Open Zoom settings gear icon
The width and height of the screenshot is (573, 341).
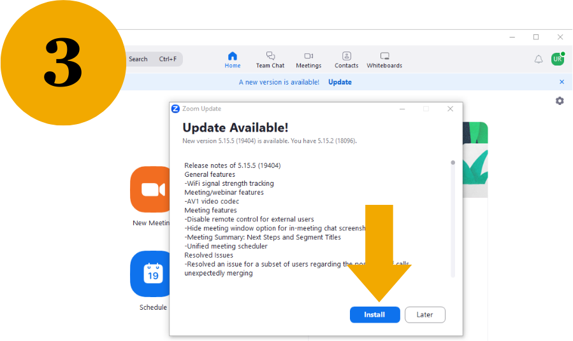tap(560, 101)
